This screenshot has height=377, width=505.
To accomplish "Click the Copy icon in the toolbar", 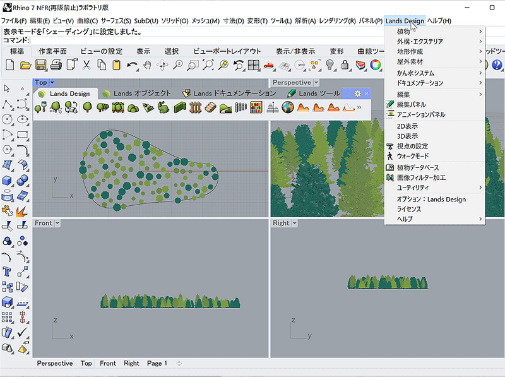I will 102,65.
